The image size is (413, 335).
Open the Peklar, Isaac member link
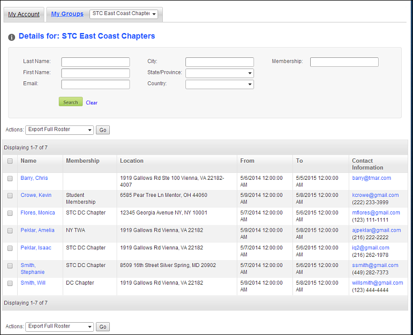[36, 248]
